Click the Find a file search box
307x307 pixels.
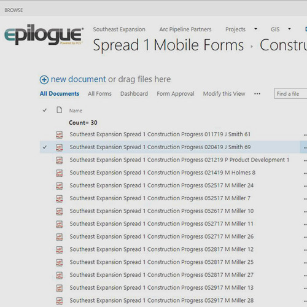pyautogui.click(x=290, y=94)
